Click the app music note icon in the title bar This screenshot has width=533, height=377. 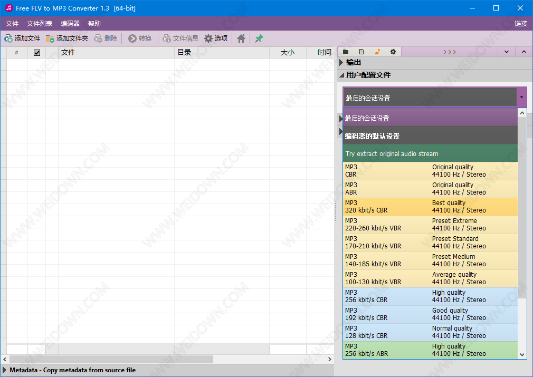click(x=8, y=8)
